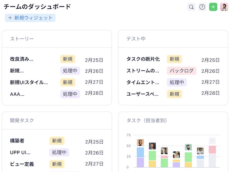Select unassigned question mark avatar in chart

pos(212,141)
